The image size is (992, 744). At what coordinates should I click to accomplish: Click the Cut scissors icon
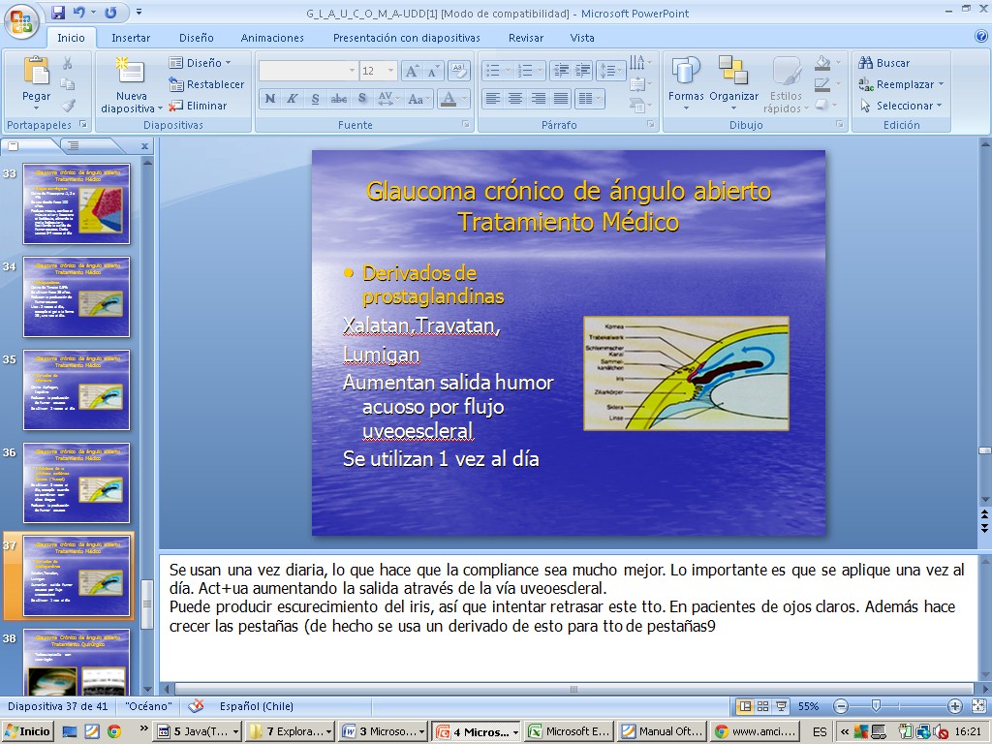(68, 63)
